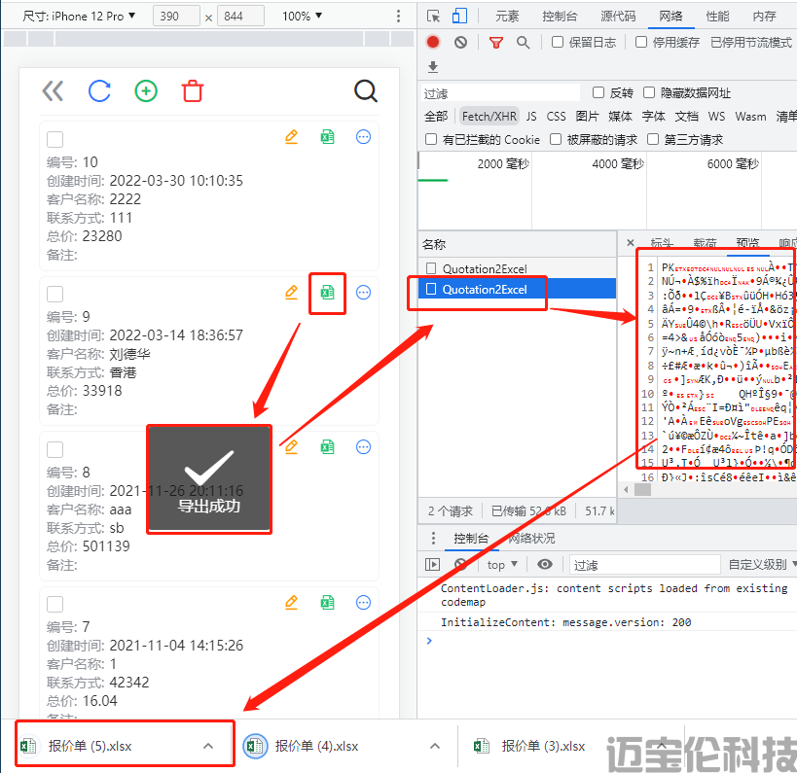The width and height of the screenshot is (797, 773).
Task: Check 有已拦截的 Cookie checkbox
Action: [x=431, y=139]
